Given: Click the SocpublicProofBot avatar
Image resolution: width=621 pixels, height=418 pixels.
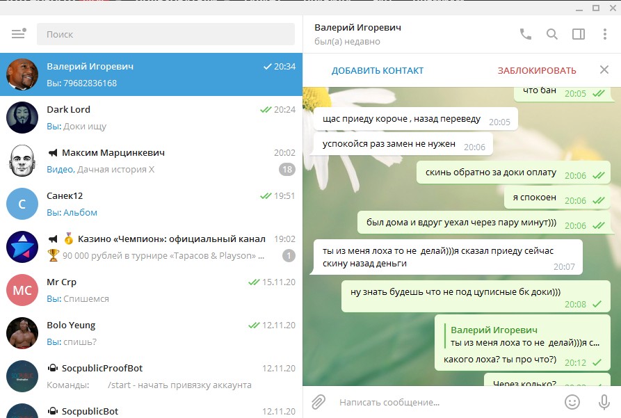Looking at the screenshot, I should (x=22, y=377).
